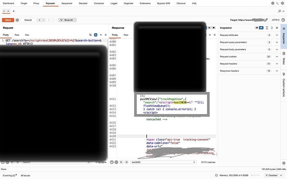Viewport: 287px width, 179px height.
Task: Click the Cancel button
Action: tap(28, 20)
